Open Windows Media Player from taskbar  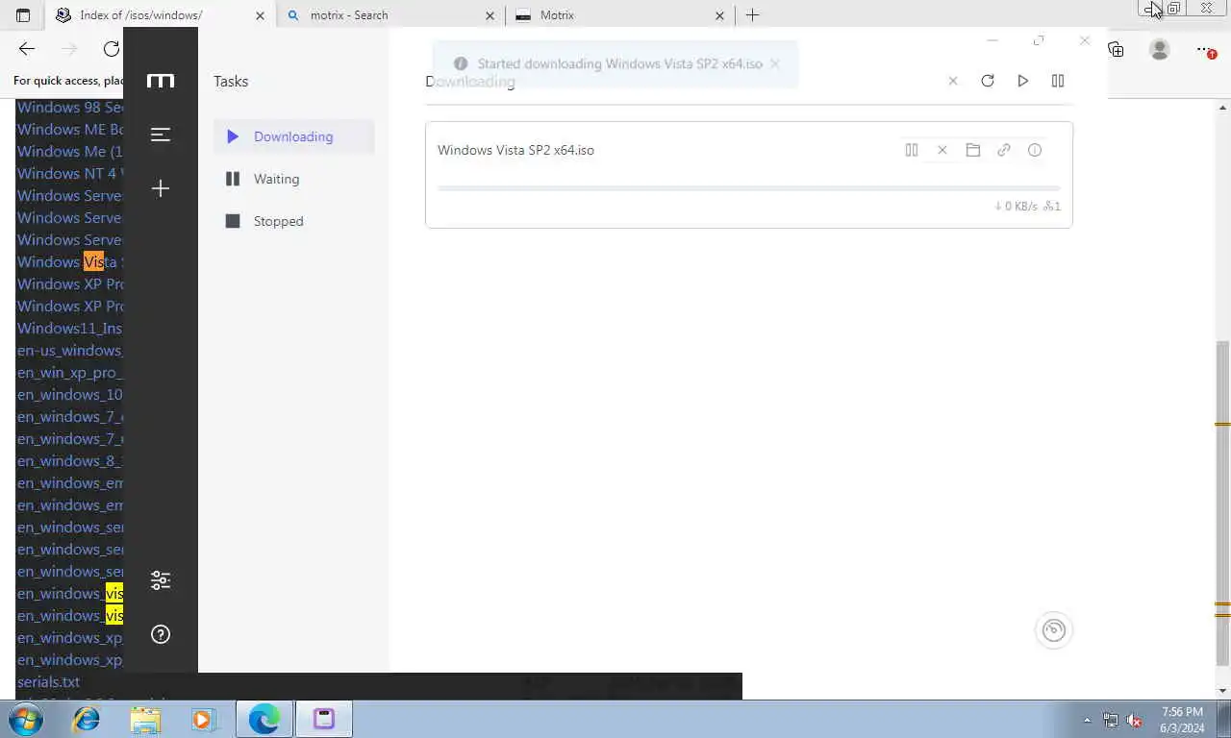click(203, 719)
